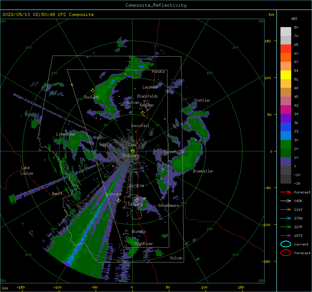312x292 pixels.
Task: Click the yellow diamond marker at radar center
Action: point(132,151)
